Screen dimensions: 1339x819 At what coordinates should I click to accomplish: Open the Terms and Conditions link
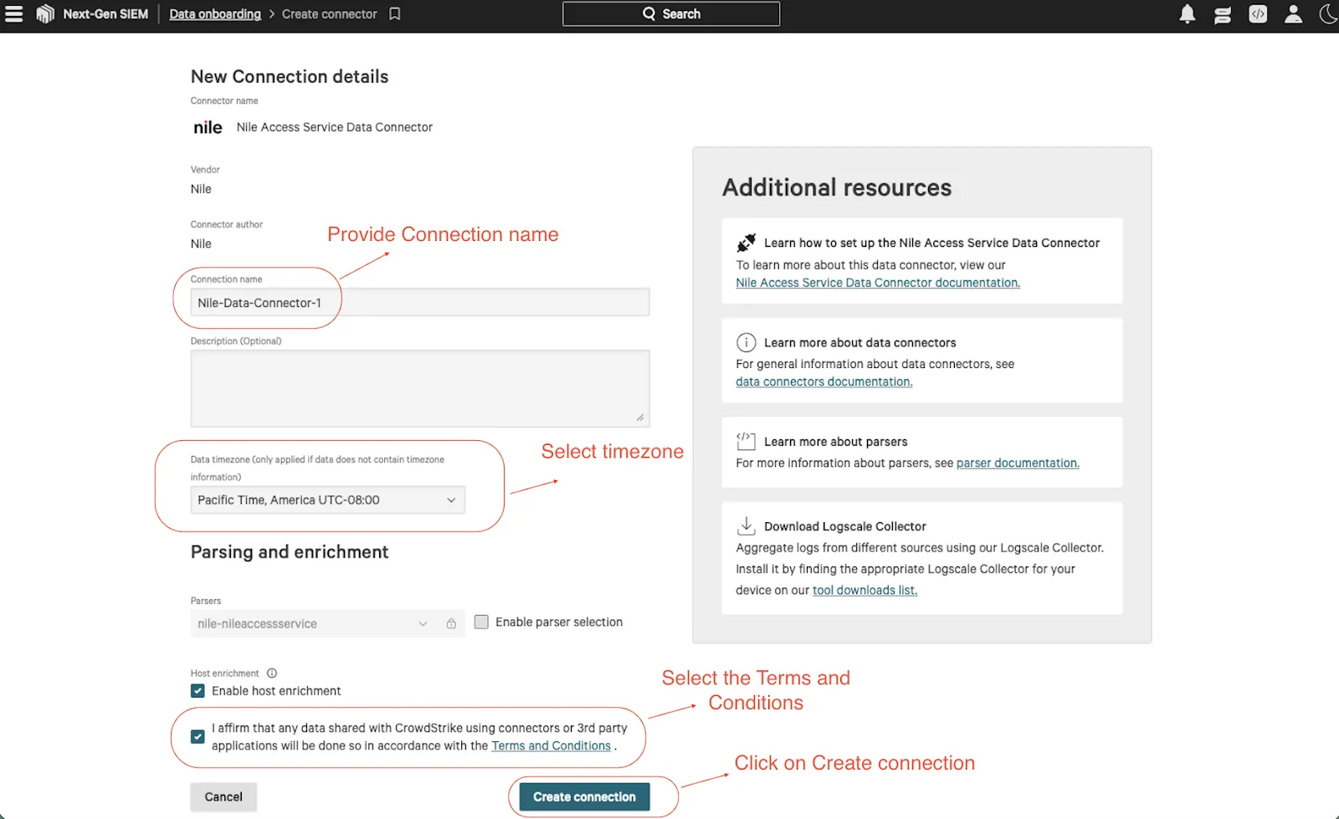point(552,746)
